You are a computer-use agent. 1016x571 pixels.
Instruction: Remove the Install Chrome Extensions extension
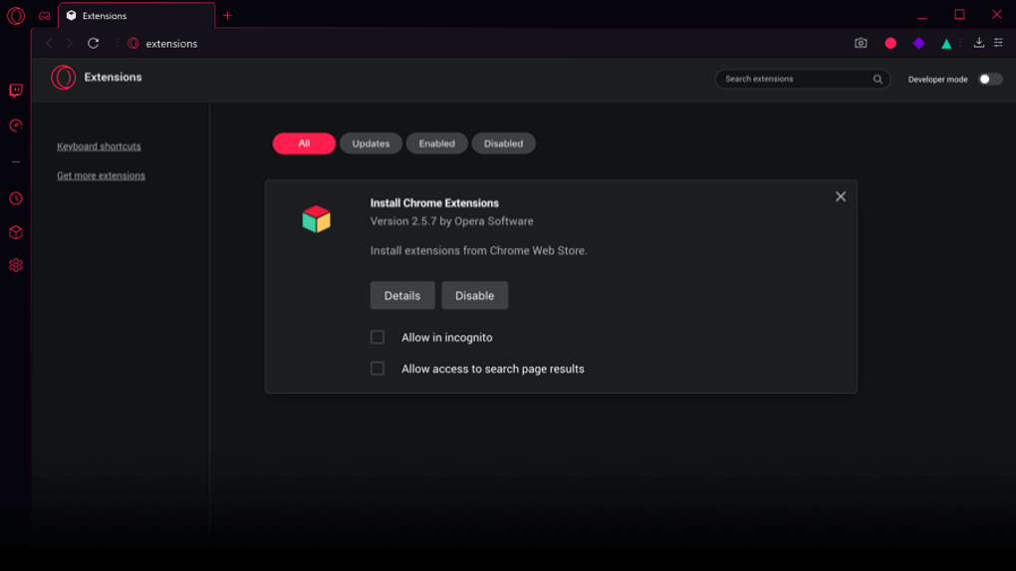(x=841, y=196)
